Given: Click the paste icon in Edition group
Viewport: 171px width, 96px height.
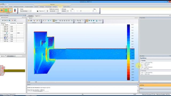Looking at the screenshot, I should pyautogui.click(x=80, y=21).
